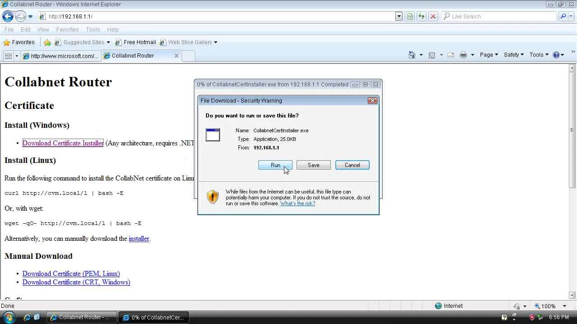Toggle the Compatibility View icon
Image resolution: width=577 pixels, height=324 pixels.
(410, 17)
